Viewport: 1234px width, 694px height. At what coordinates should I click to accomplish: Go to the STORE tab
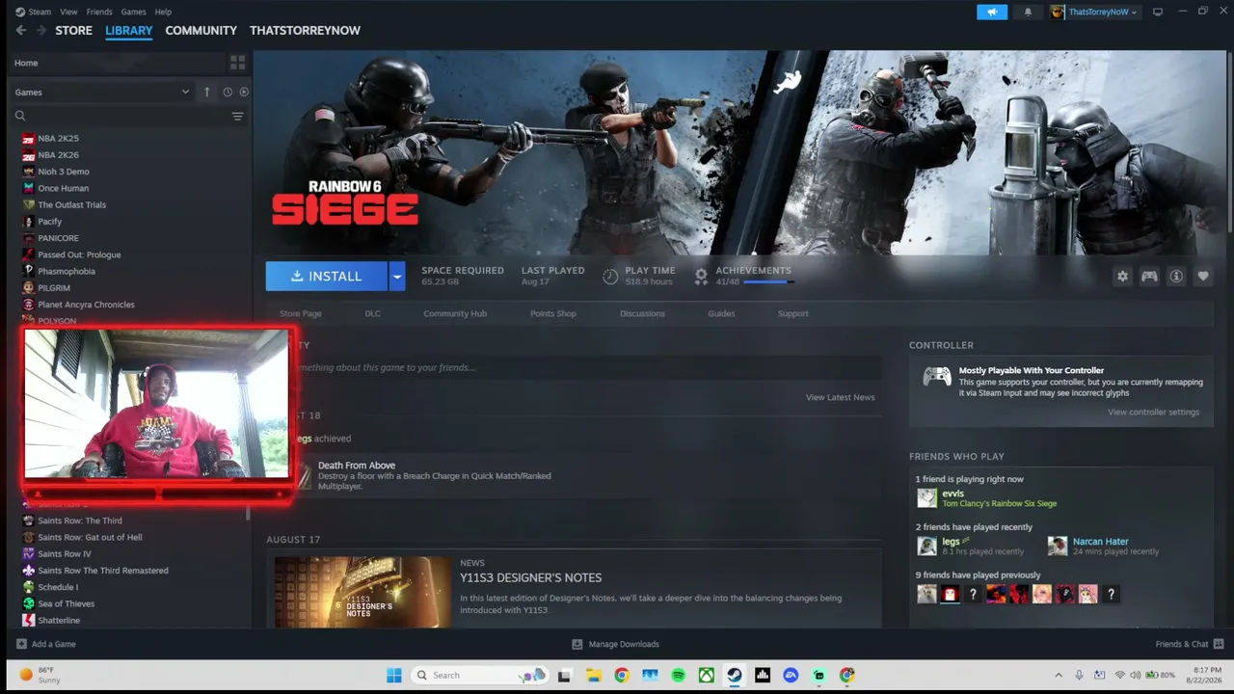pos(73,31)
